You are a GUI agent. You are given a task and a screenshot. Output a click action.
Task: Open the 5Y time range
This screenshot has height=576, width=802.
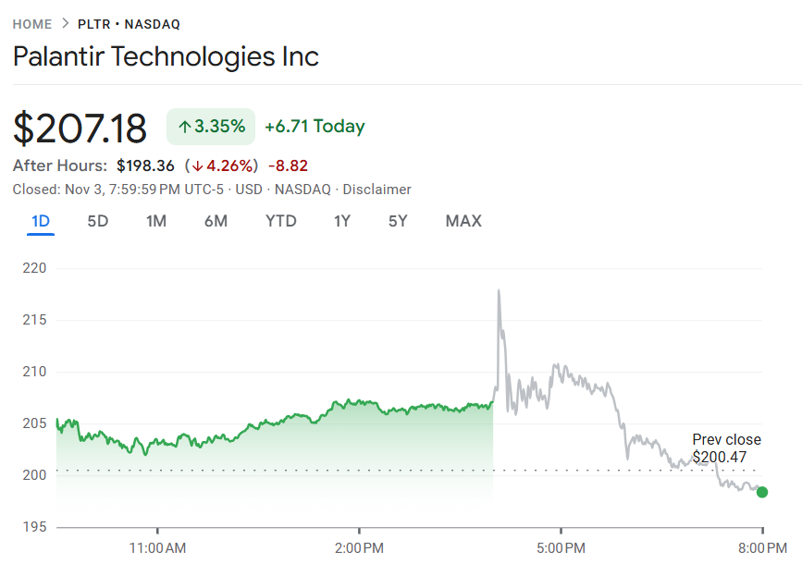(x=398, y=221)
